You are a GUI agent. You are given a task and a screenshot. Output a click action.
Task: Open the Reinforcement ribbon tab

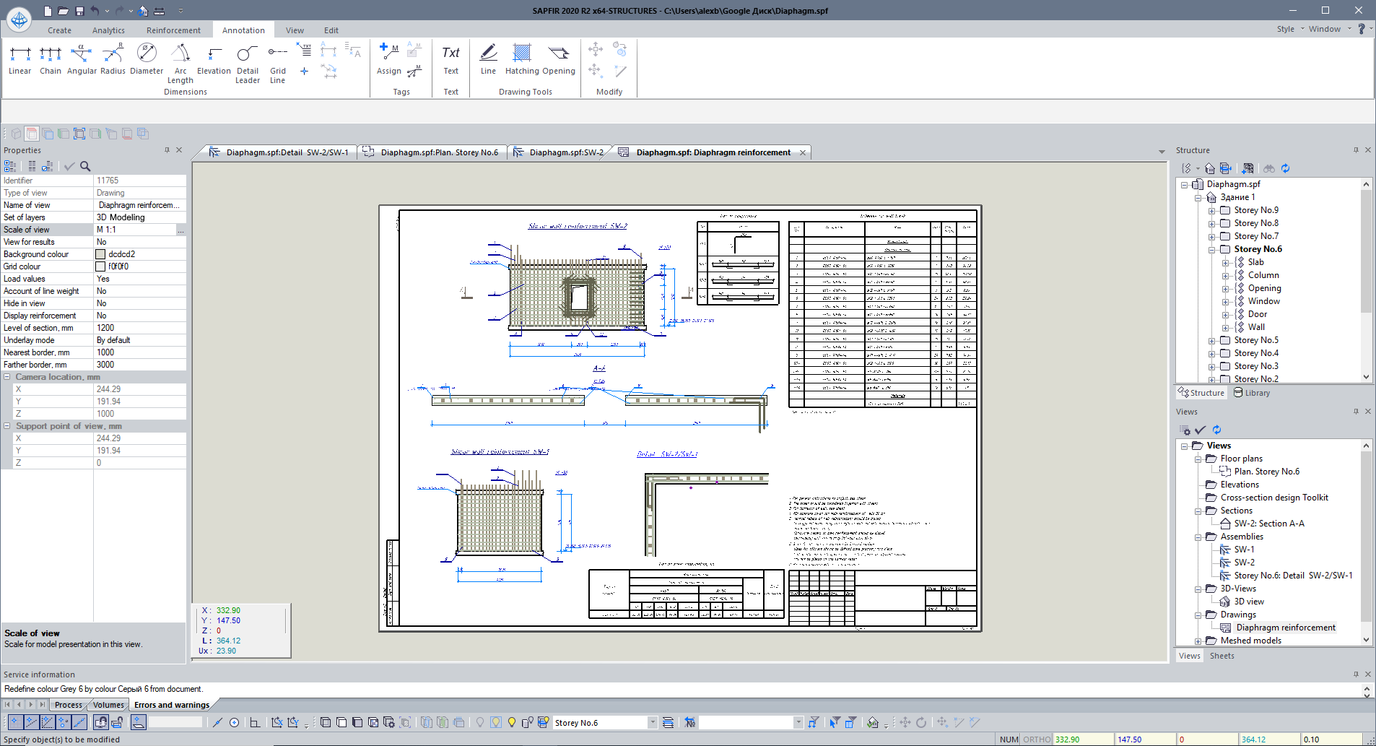point(173,30)
